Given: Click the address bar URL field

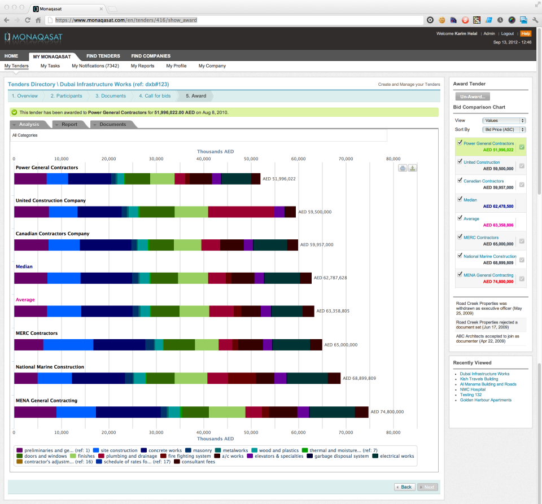Looking at the screenshot, I should pos(169,20).
